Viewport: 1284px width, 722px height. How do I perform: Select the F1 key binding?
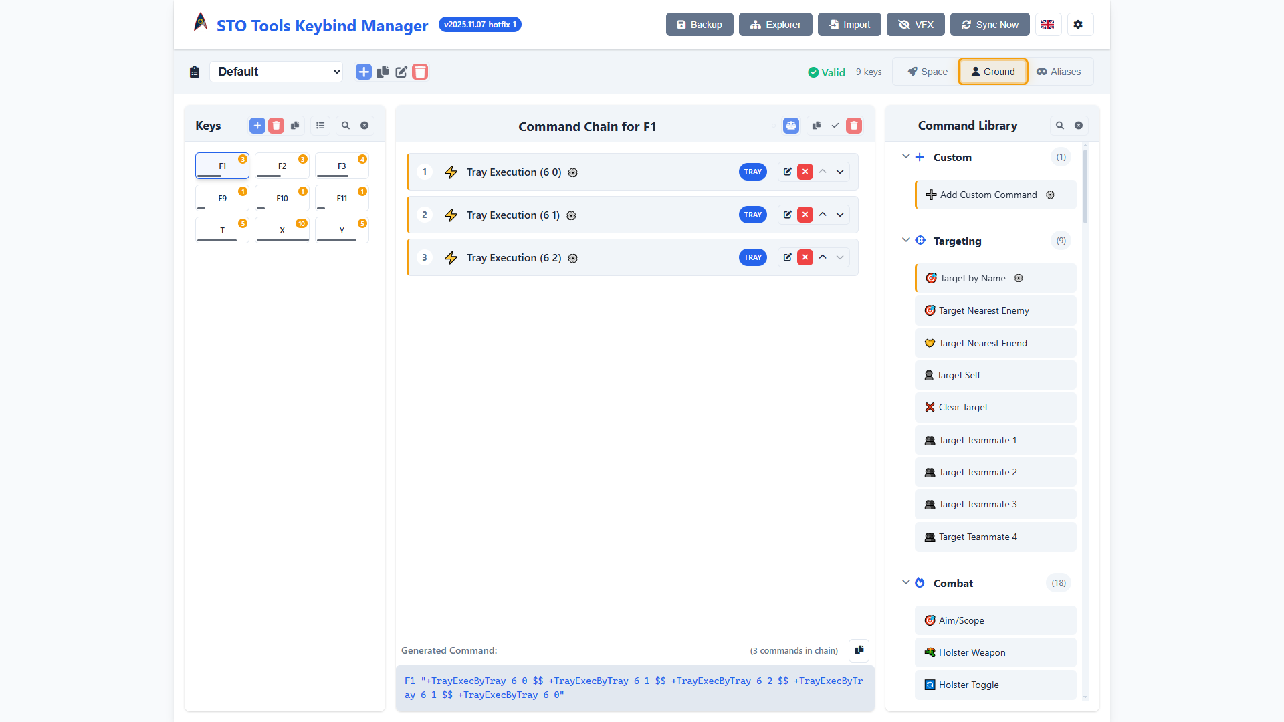[222, 166]
